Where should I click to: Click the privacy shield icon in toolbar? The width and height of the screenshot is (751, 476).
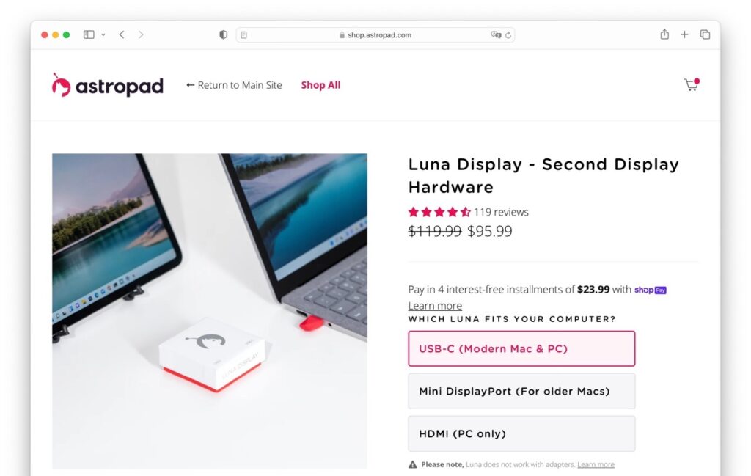tap(223, 34)
